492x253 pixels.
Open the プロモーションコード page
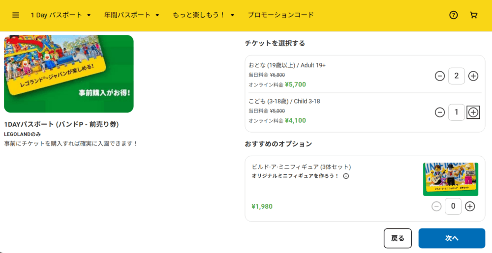pyautogui.click(x=281, y=15)
